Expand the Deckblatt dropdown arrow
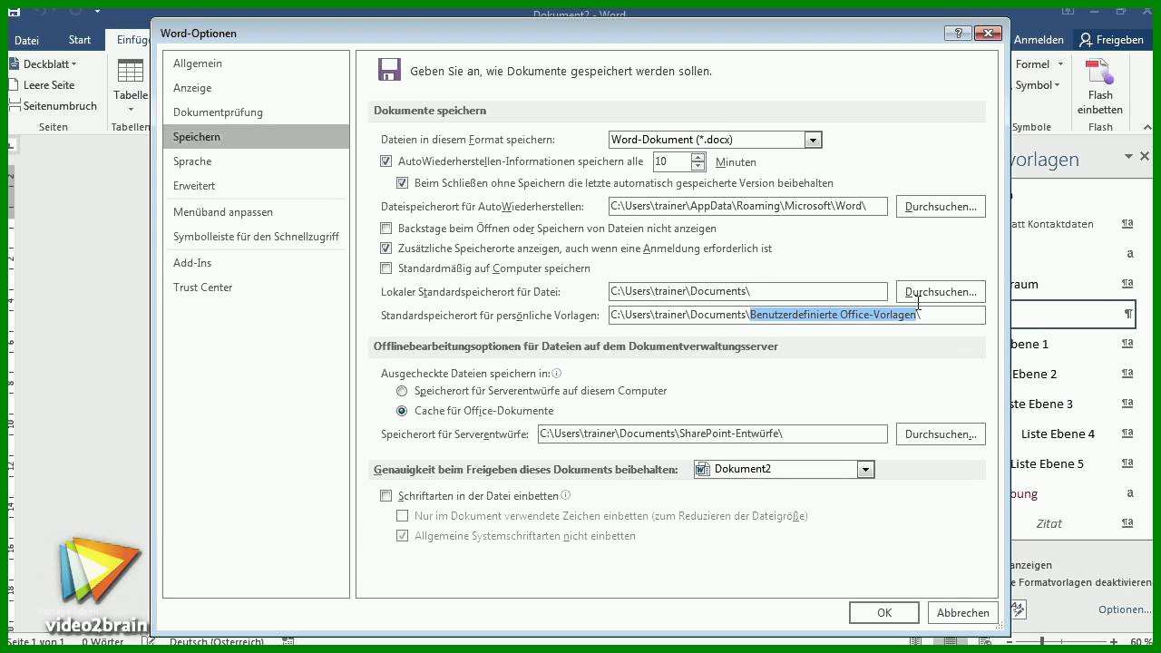Image resolution: width=1161 pixels, height=653 pixels. coord(73,64)
